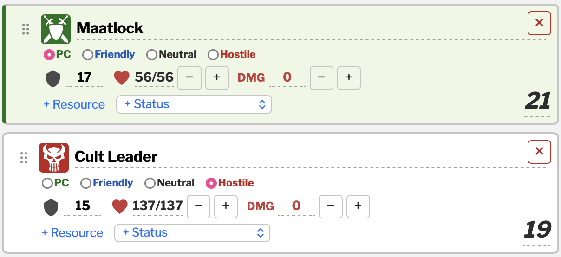Click Maatlock's armor class shield icon
Image resolution: width=561 pixels, height=257 pixels.
53,78
